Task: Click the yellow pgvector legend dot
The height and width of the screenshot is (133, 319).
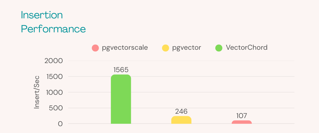Action: 165,48
